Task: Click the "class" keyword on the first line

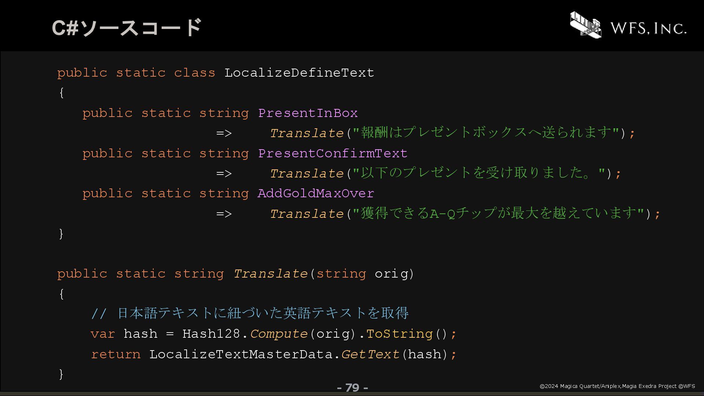Action: pyautogui.click(x=194, y=73)
